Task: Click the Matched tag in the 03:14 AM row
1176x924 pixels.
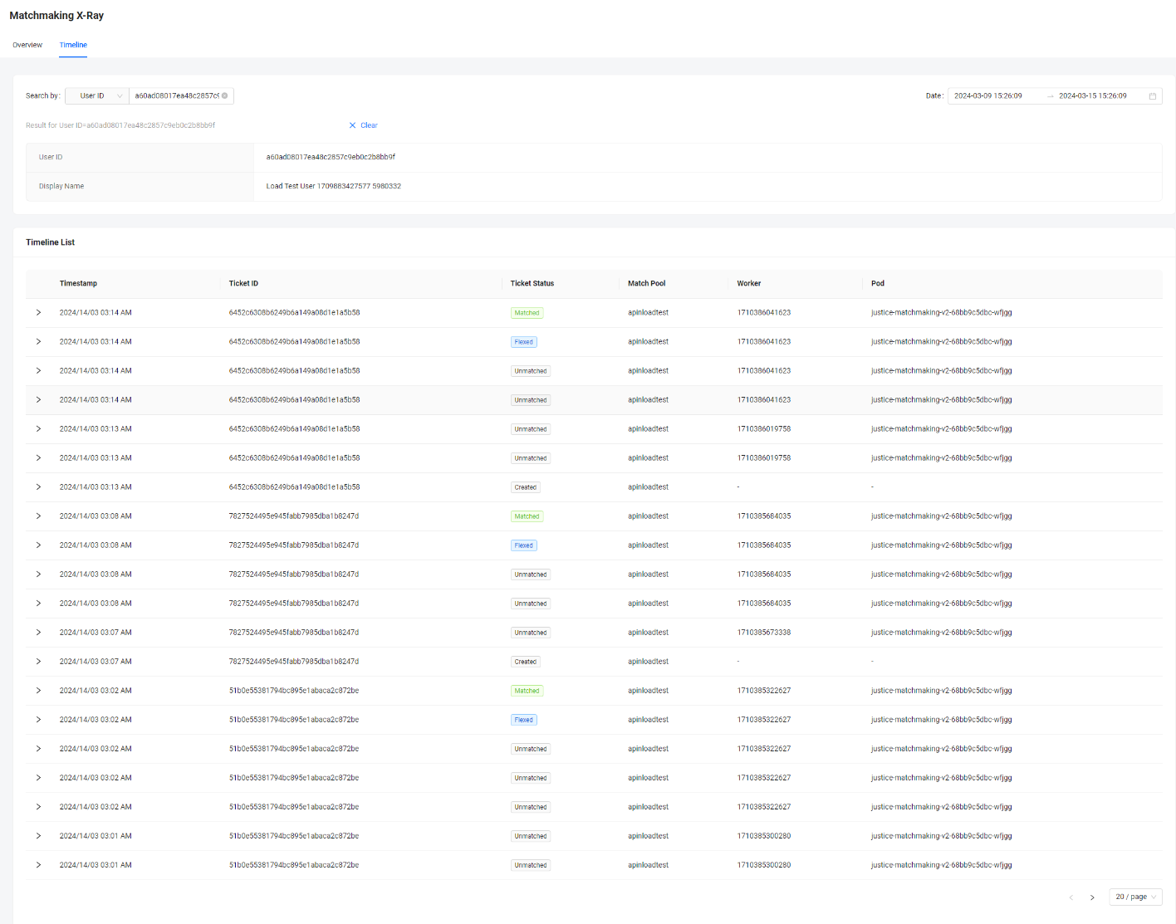Action: (527, 313)
